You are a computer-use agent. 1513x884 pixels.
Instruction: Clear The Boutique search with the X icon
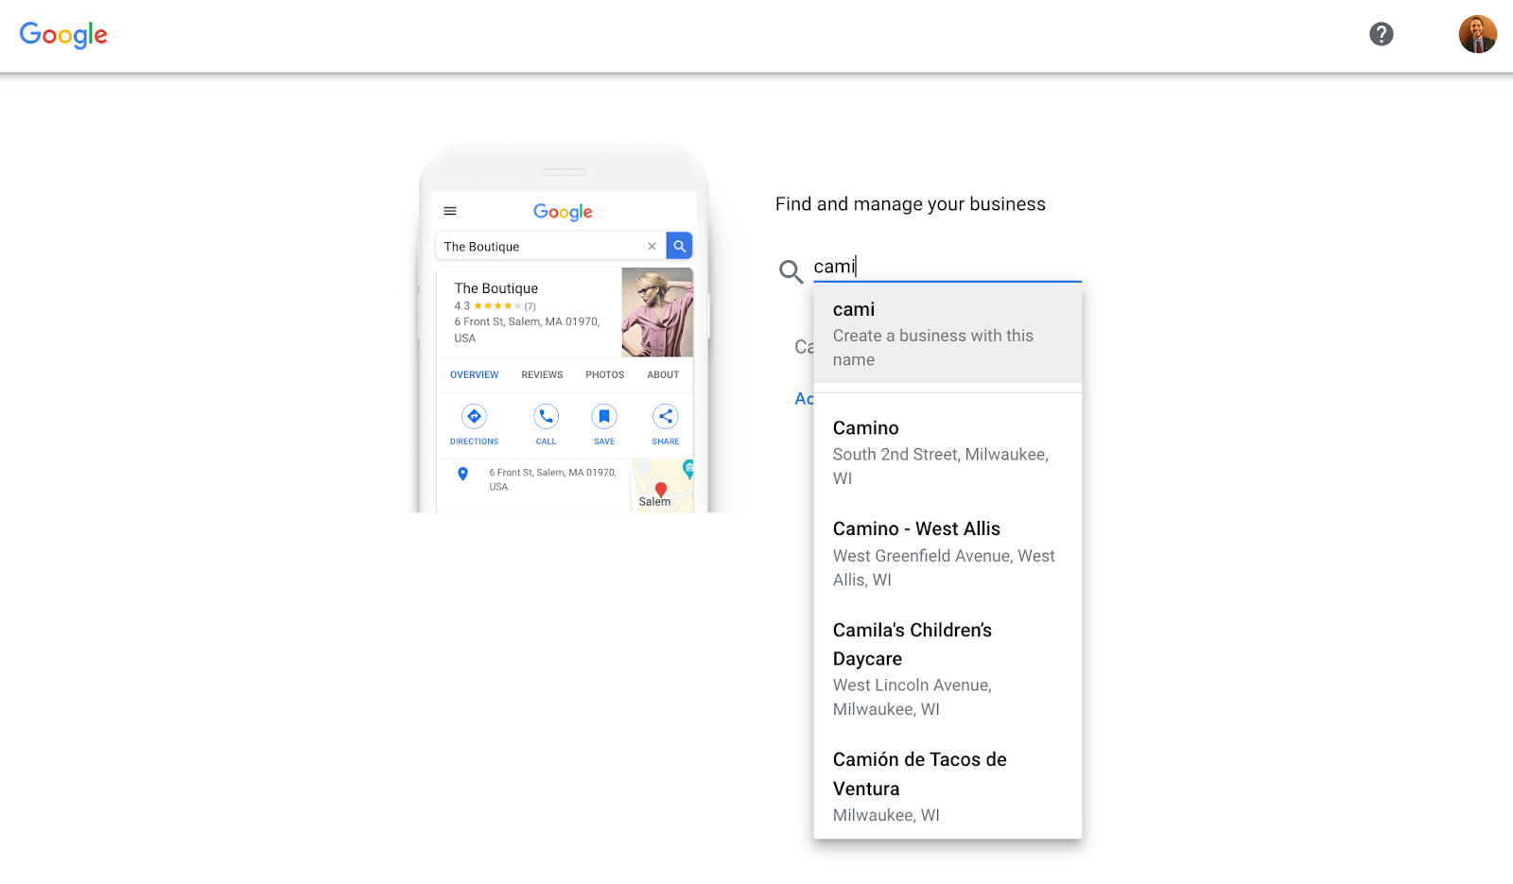(x=652, y=246)
